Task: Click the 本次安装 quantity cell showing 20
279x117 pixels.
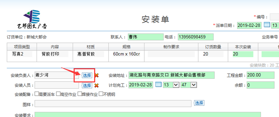Action: click(242, 54)
